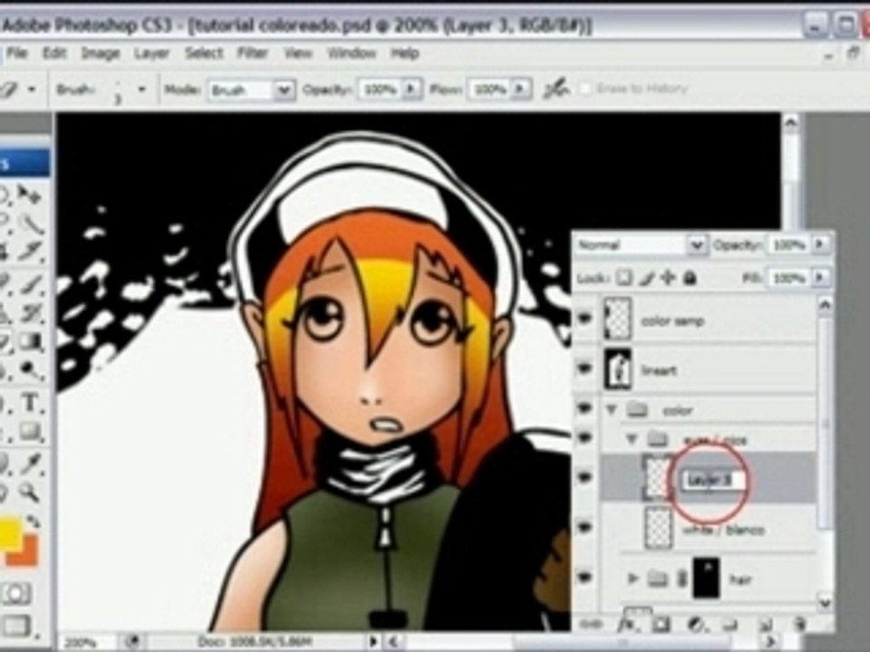This screenshot has height=652, width=870.
Task: Open the status bar document info arrow
Action: tap(372, 642)
